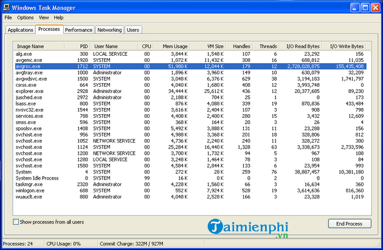Switch to the Users tab
383x250 pixels.
(x=133, y=30)
